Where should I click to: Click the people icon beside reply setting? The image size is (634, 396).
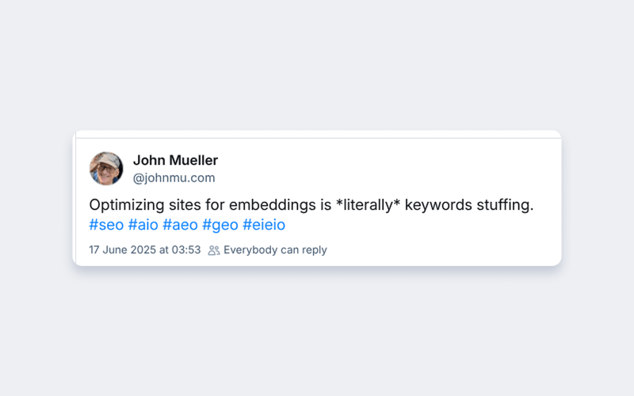[x=214, y=250]
